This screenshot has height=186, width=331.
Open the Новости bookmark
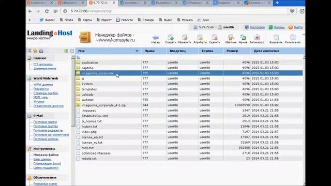(125, 20)
